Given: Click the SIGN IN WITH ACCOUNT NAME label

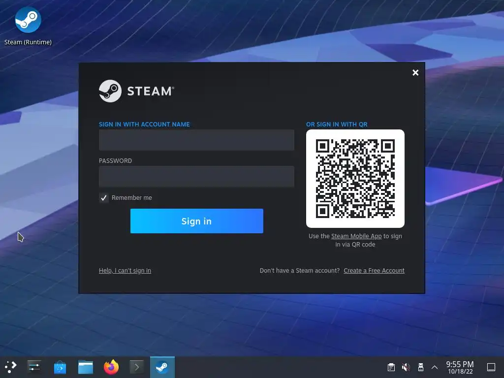Looking at the screenshot, I should coord(144,125).
